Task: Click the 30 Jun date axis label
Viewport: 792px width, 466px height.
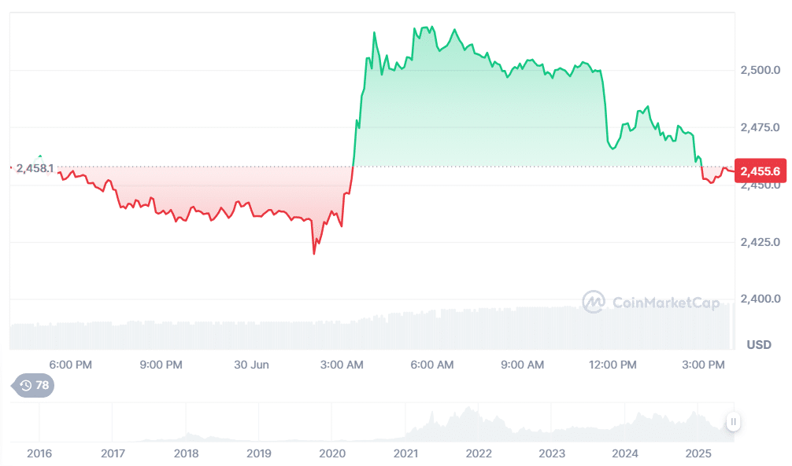Action: pyautogui.click(x=252, y=365)
